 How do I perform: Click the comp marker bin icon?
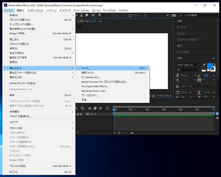tap(217, 114)
